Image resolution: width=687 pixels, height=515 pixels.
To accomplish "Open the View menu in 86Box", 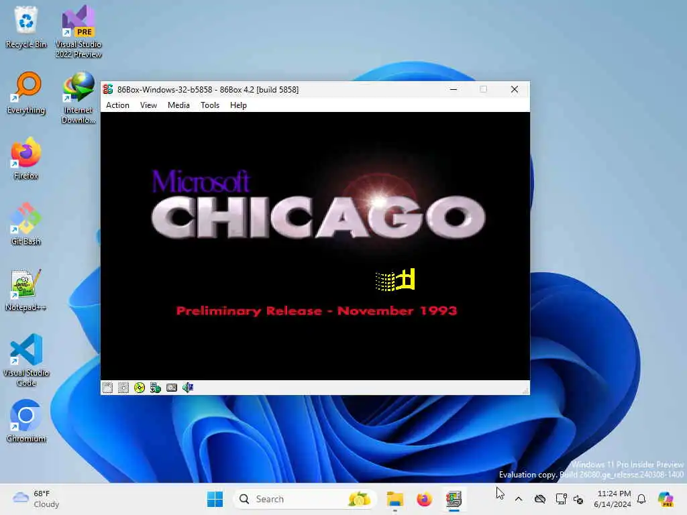I will tap(148, 105).
